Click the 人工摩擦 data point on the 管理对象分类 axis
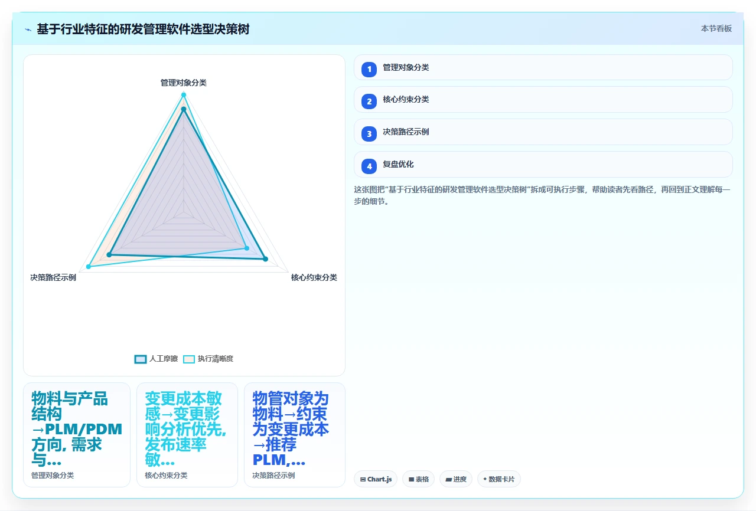 184,109
